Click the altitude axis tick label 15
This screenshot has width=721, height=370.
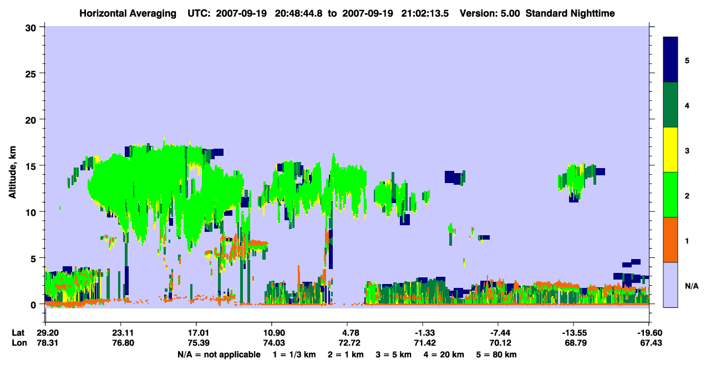pos(32,166)
